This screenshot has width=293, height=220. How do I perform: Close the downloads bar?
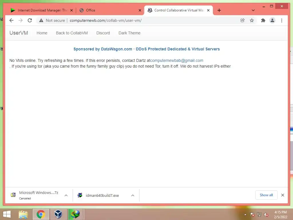(x=282, y=195)
